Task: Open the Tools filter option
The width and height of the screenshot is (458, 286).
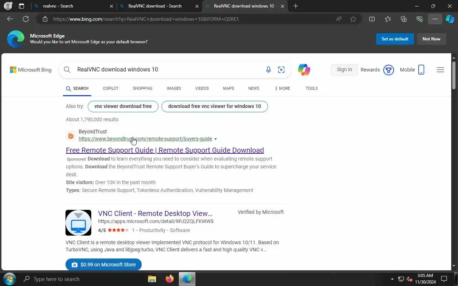Action: click(x=312, y=88)
